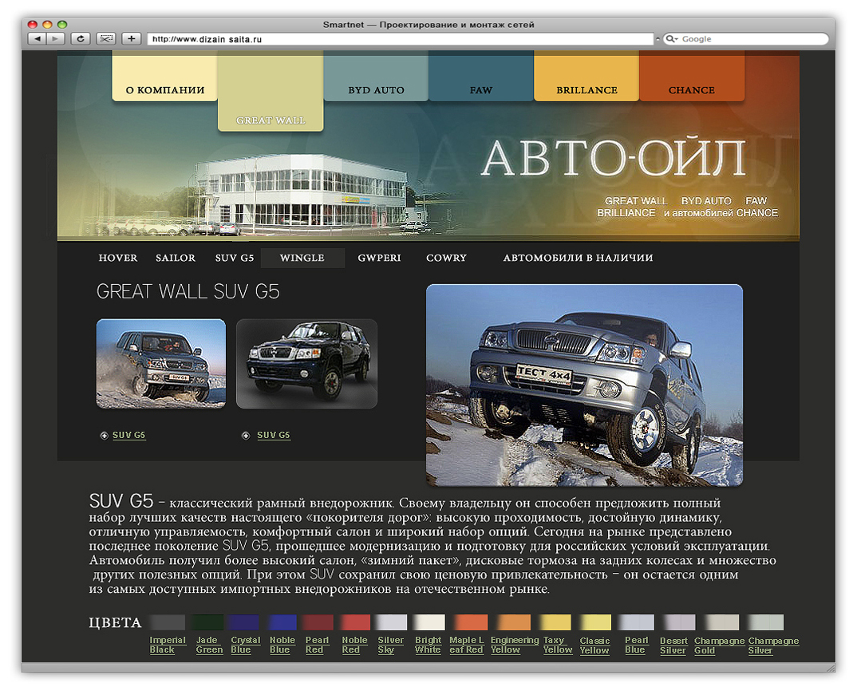Open the FAW tab
Screen dimensions: 857x687
pos(481,76)
